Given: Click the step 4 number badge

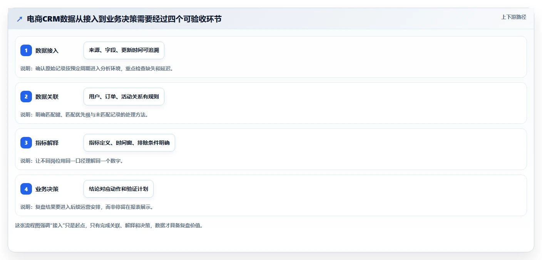Looking at the screenshot, I should [26, 189].
